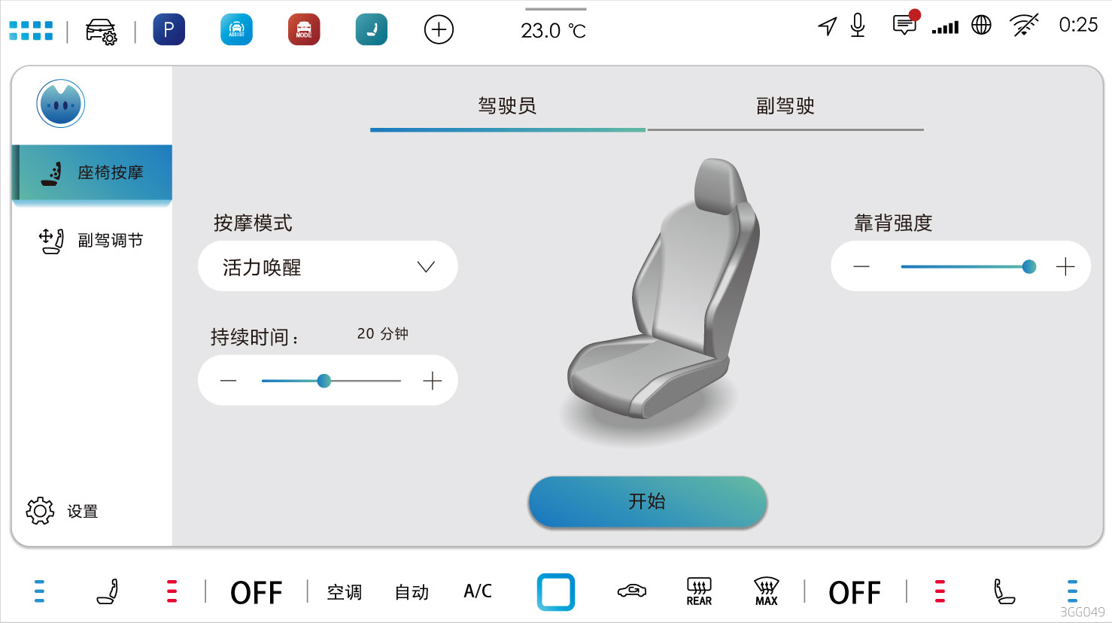Start massage with 开始 button
1112x623 pixels.
click(648, 502)
